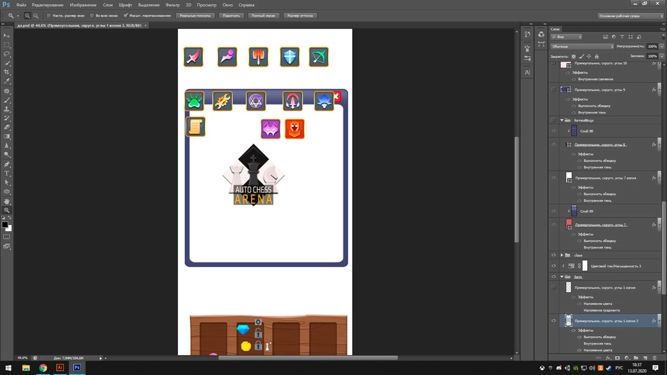Screen dimensions: 667x375
Task: Click the foreground color swatch
Action: [4, 224]
